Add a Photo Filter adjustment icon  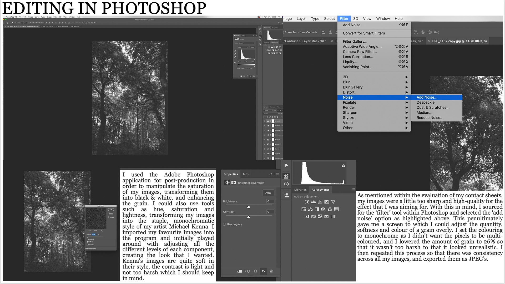click(x=324, y=209)
